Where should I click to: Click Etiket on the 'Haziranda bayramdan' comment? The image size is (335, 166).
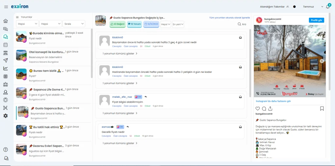click(148, 76)
